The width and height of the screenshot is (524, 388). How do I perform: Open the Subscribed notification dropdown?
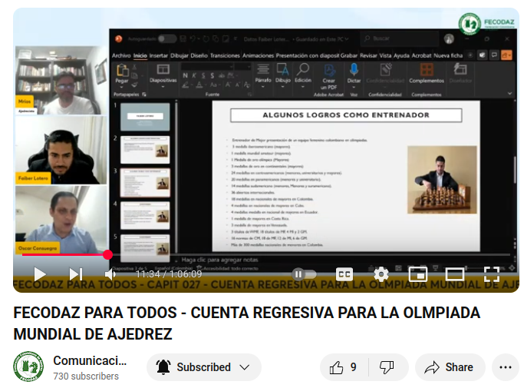tap(204, 367)
